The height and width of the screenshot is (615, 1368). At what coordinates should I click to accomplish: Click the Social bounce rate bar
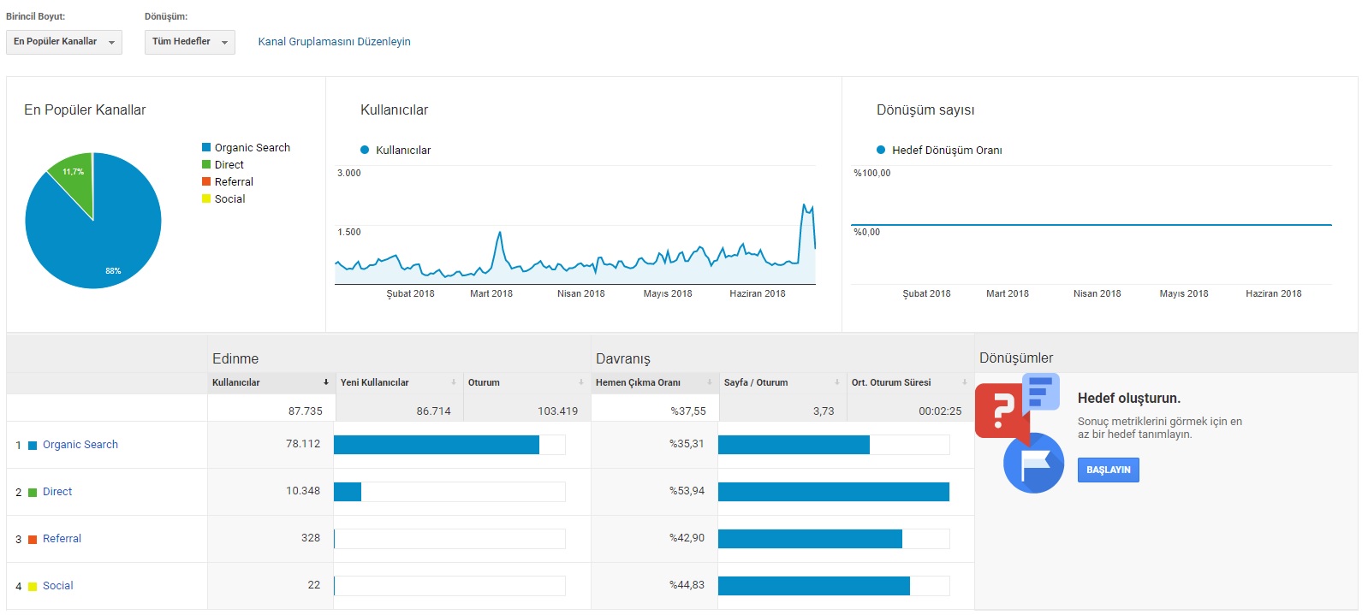click(814, 586)
